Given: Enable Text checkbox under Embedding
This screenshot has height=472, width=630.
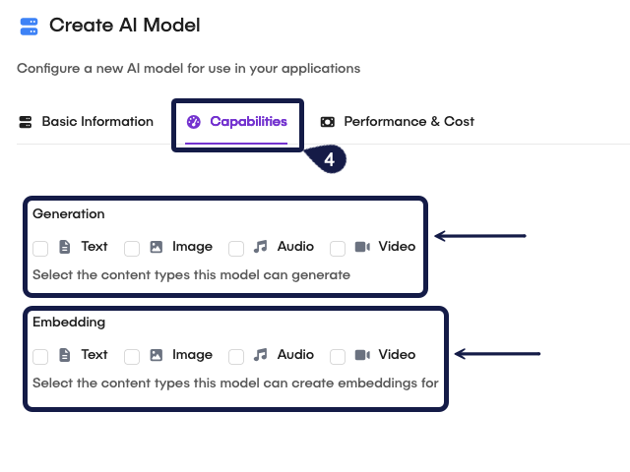Looking at the screenshot, I should click(40, 356).
